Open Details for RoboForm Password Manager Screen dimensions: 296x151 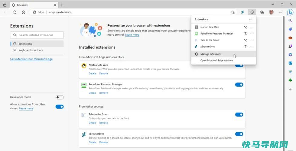[x=93, y=93]
